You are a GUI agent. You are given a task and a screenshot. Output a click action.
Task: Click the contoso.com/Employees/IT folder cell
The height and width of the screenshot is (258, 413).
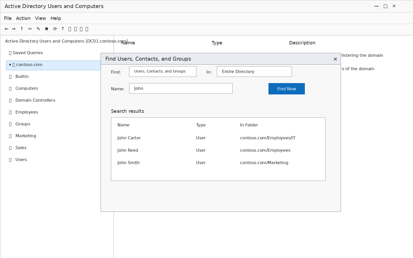[x=268, y=138]
